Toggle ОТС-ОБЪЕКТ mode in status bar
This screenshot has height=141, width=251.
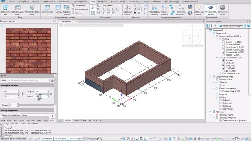pos(76,139)
